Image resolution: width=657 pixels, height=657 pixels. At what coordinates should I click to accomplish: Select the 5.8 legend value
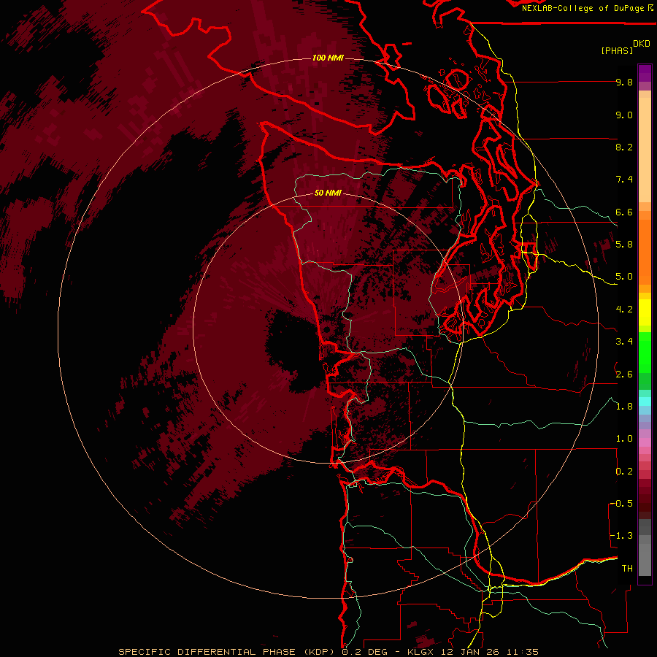pos(624,245)
